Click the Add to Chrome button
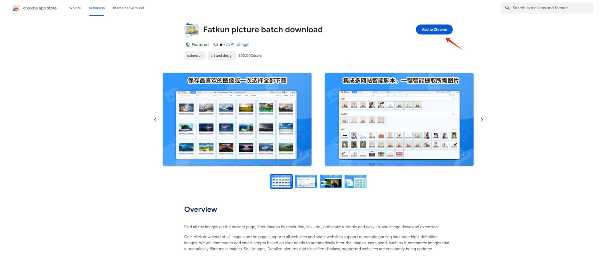The image size is (599, 263). (434, 29)
